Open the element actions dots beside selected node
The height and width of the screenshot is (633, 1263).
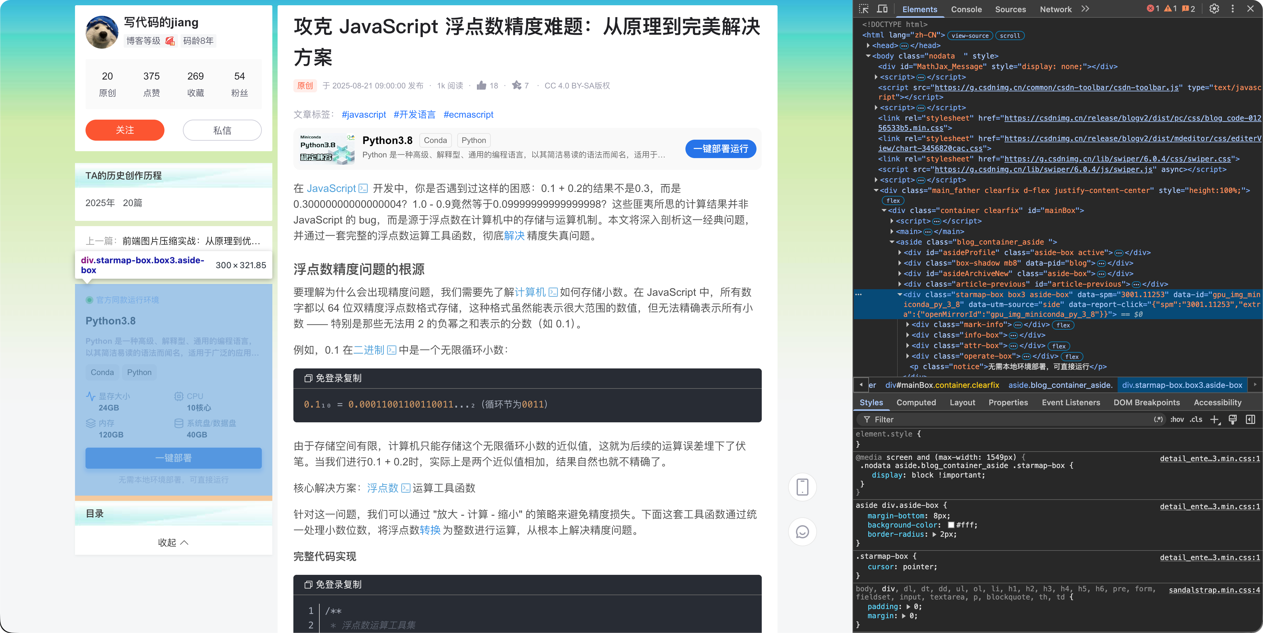click(858, 294)
